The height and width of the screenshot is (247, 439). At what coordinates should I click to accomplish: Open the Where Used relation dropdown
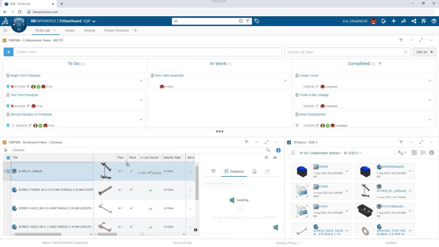click(x=224, y=183)
